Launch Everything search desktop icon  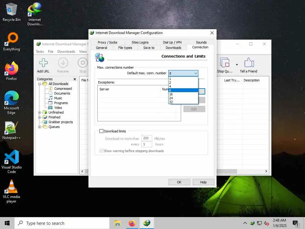[x=12, y=42]
